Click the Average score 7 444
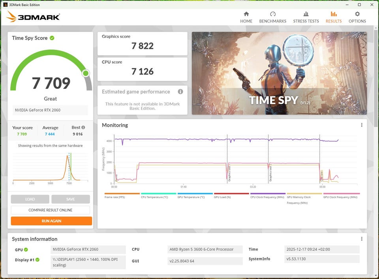 [x=50, y=134]
